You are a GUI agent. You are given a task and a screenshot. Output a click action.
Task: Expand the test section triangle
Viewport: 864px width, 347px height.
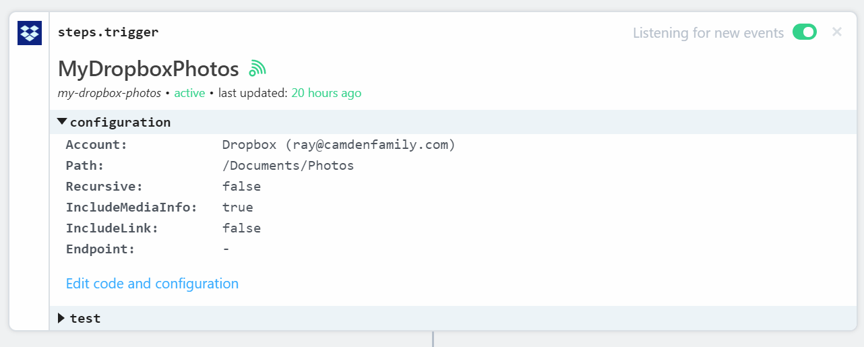[x=61, y=318]
